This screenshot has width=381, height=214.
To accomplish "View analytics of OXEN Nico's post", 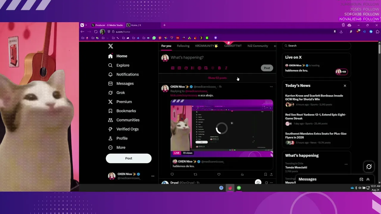I will point(242,174).
